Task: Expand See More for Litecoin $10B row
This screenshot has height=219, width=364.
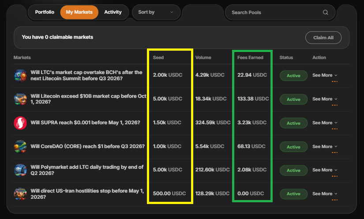Action: click(x=325, y=99)
